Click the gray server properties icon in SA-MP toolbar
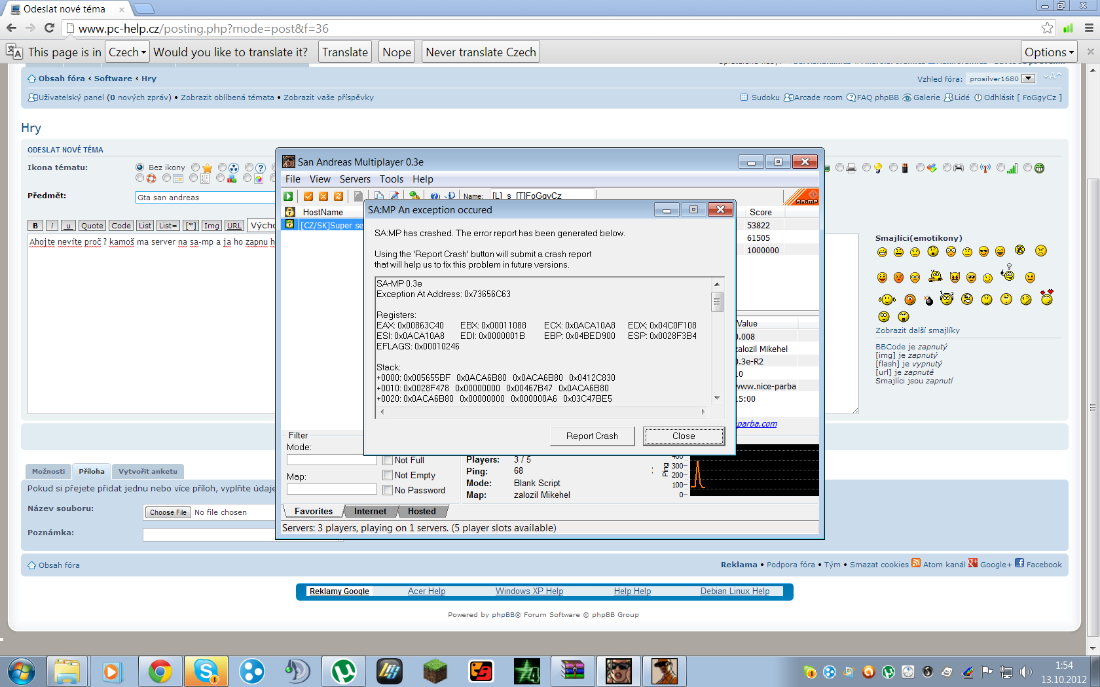This screenshot has height=687, width=1100. click(x=358, y=196)
